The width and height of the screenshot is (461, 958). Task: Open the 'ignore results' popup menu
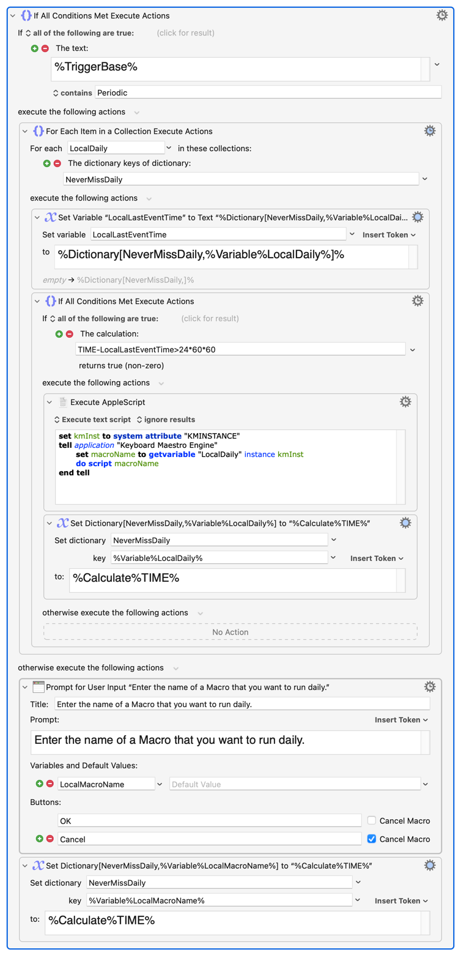(x=166, y=420)
